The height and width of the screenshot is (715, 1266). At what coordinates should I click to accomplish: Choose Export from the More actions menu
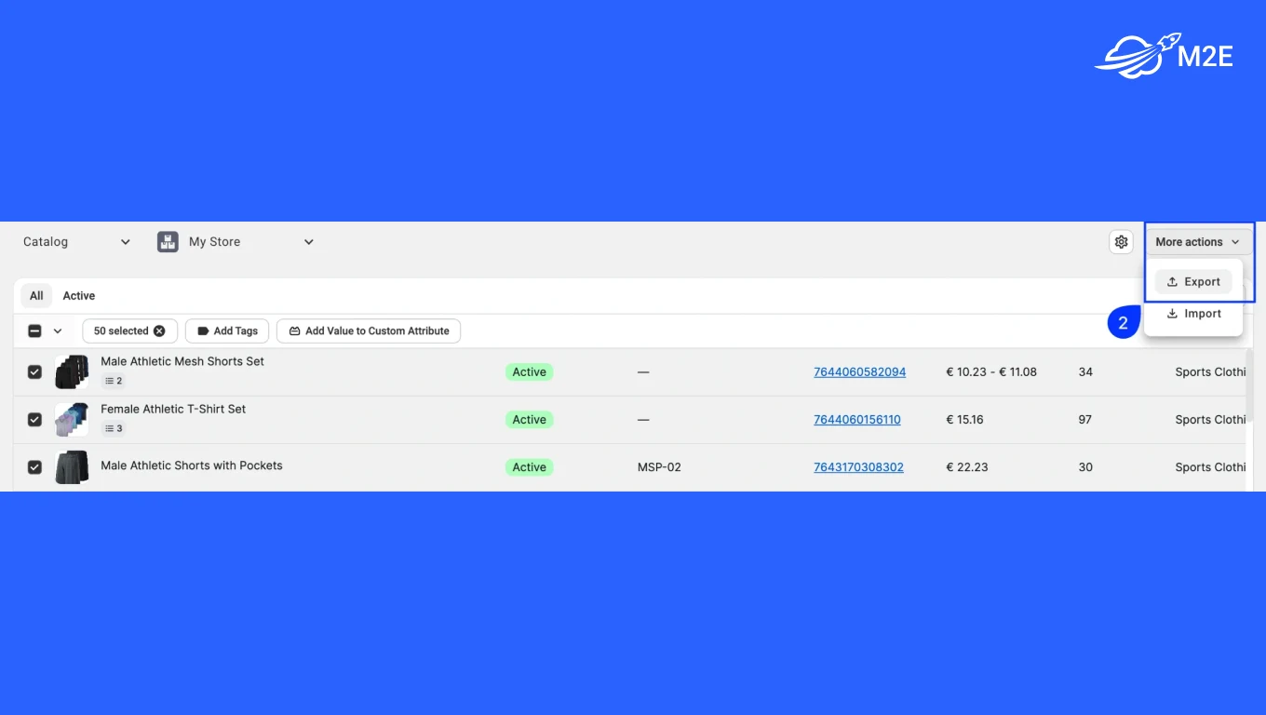1193,282
